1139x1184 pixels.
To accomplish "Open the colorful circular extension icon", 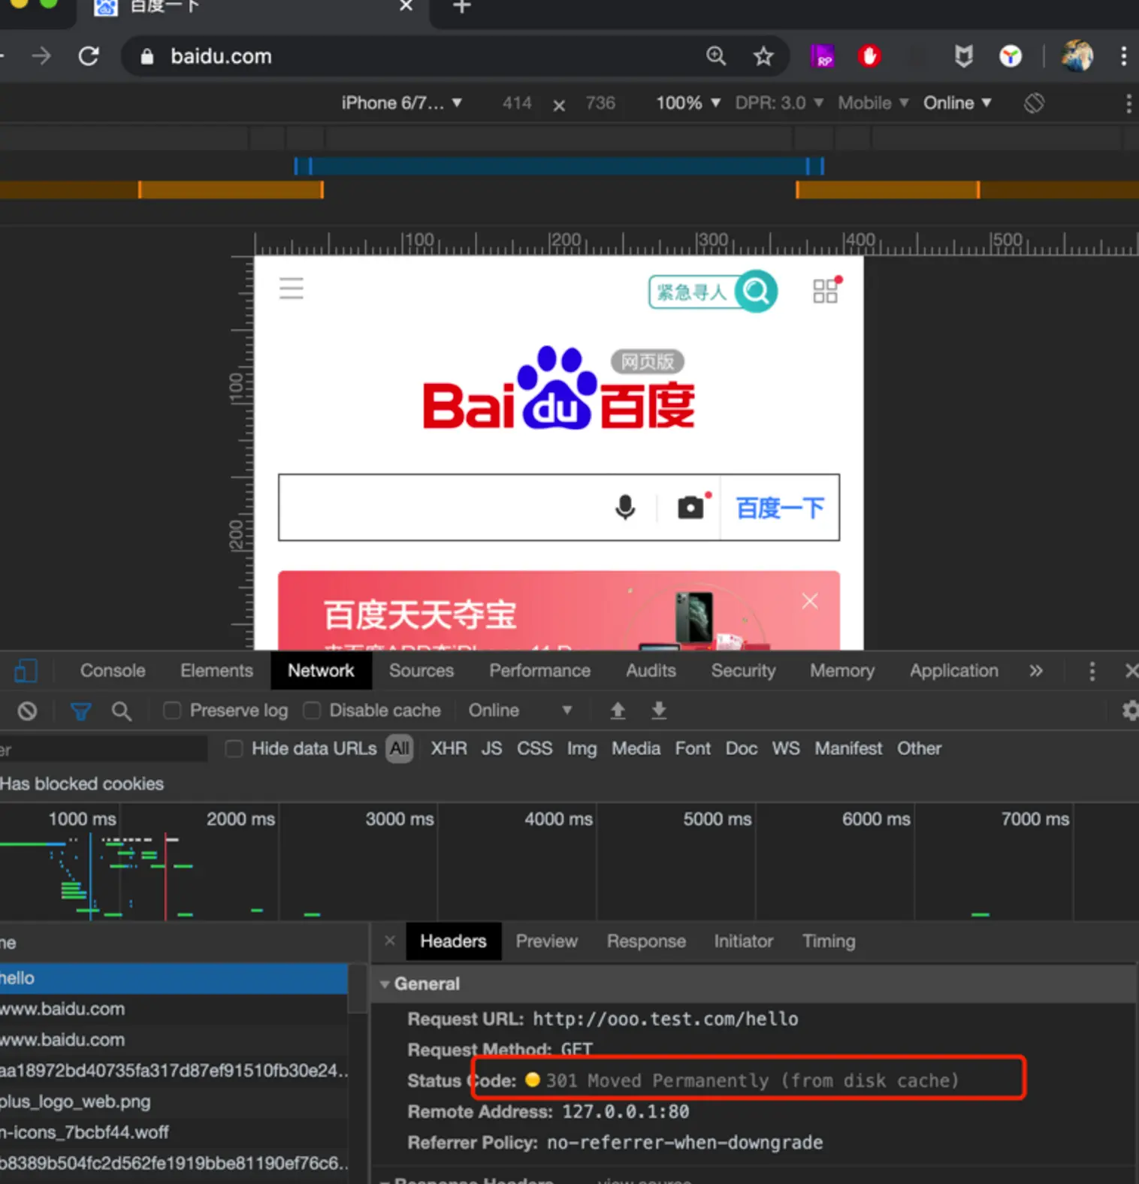I will tap(1011, 56).
